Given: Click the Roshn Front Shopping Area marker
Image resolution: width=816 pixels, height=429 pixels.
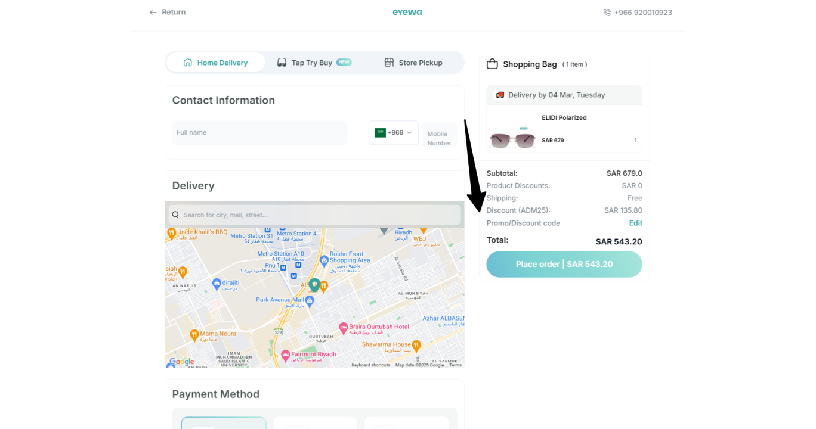Looking at the screenshot, I should coord(324,260).
